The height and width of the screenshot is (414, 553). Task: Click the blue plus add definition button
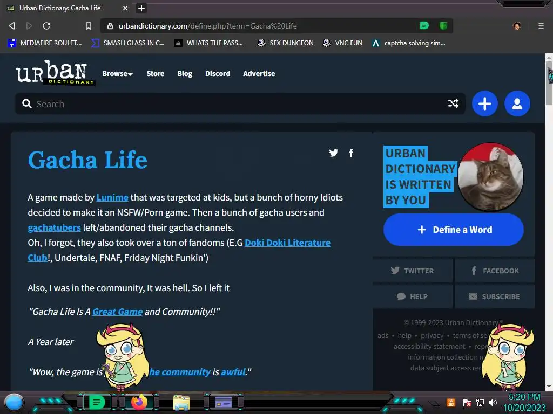tap(484, 103)
